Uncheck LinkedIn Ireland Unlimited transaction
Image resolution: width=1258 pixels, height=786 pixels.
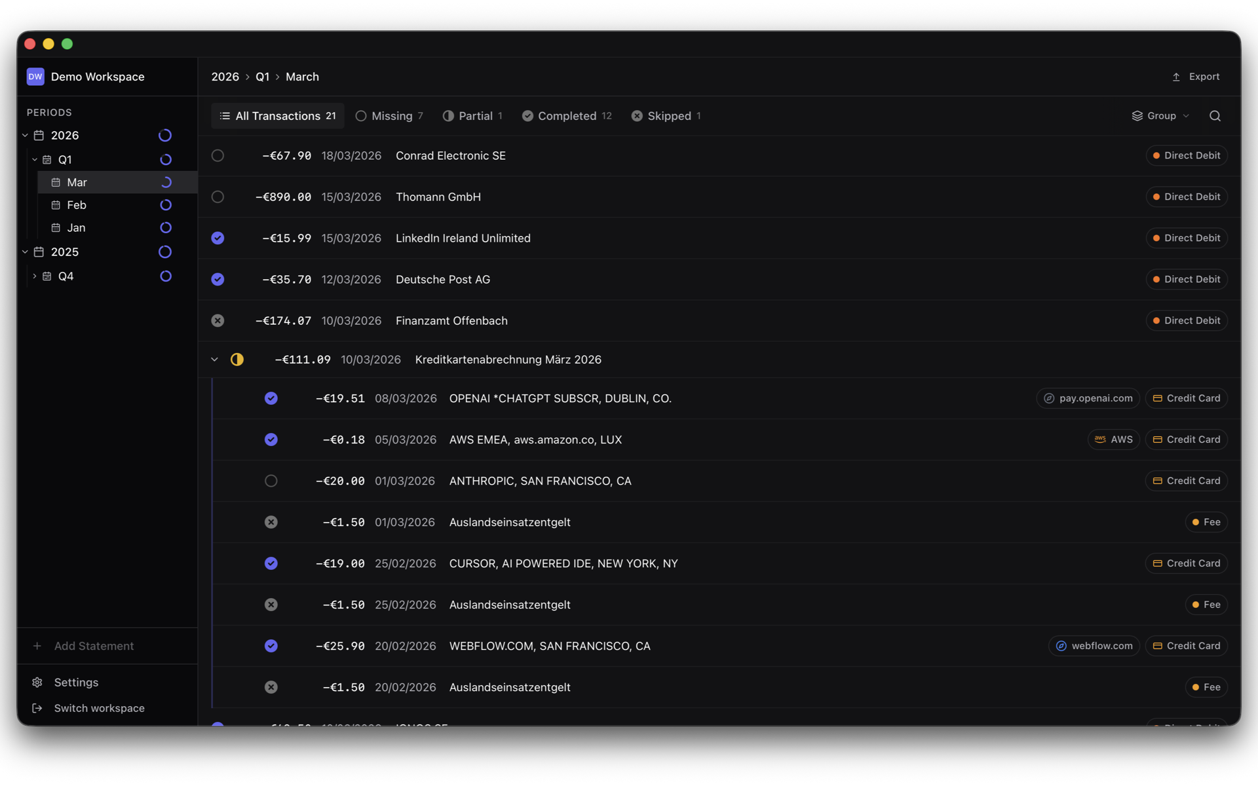point(218,238)
